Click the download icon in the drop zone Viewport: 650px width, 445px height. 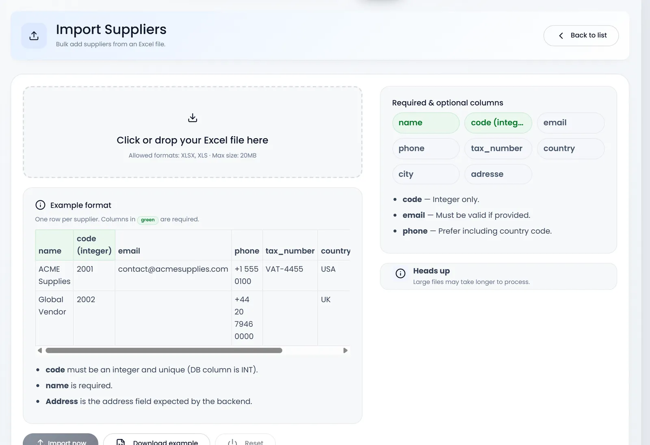(193, 118)
